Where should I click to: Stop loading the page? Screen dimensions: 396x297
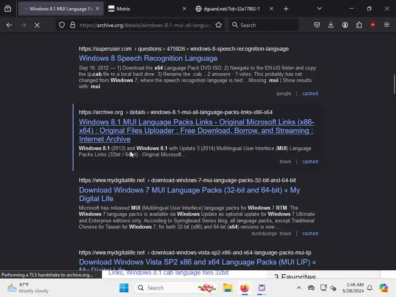point(37,25)
